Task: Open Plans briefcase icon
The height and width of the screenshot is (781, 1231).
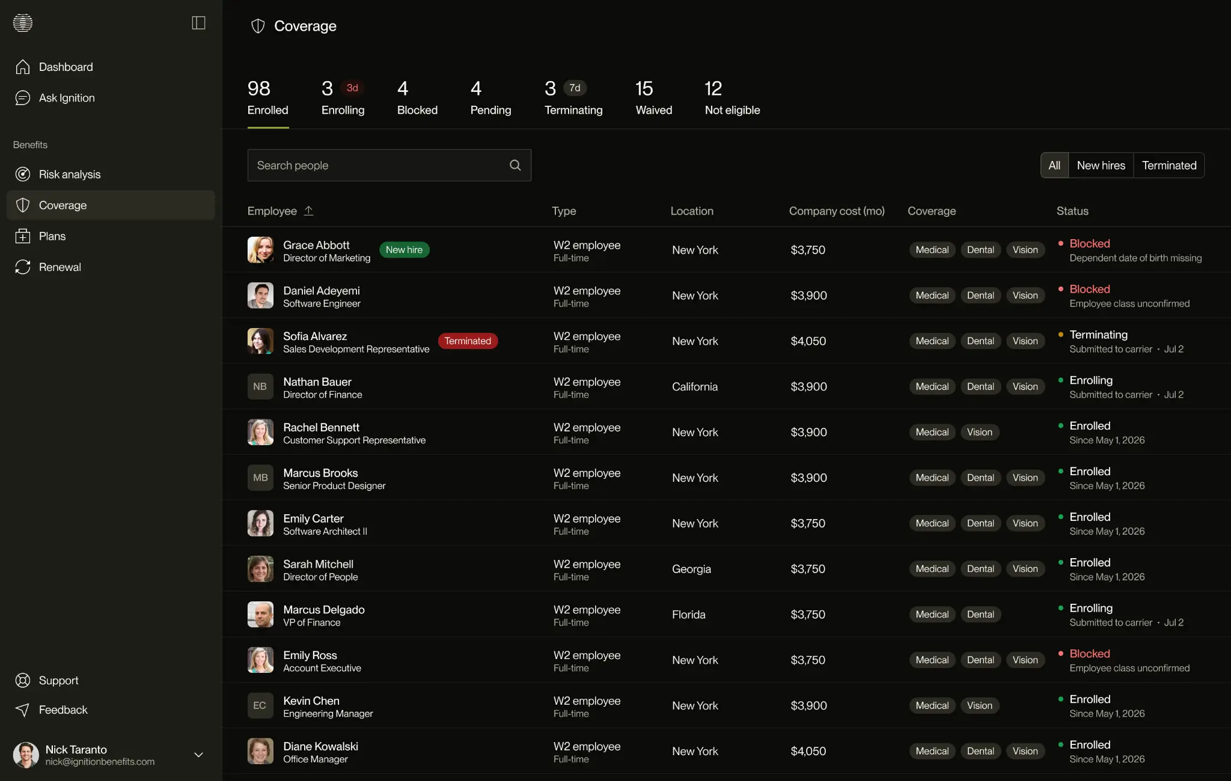Action: (x=23, y=236)
